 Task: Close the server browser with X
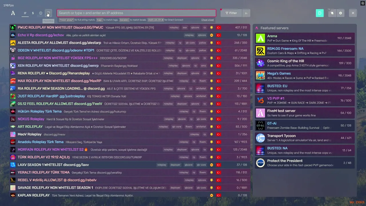353,13
